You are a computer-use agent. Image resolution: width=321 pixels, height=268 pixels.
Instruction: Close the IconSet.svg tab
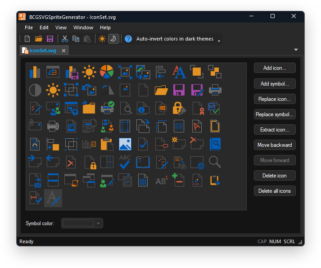tap(63, 50)
